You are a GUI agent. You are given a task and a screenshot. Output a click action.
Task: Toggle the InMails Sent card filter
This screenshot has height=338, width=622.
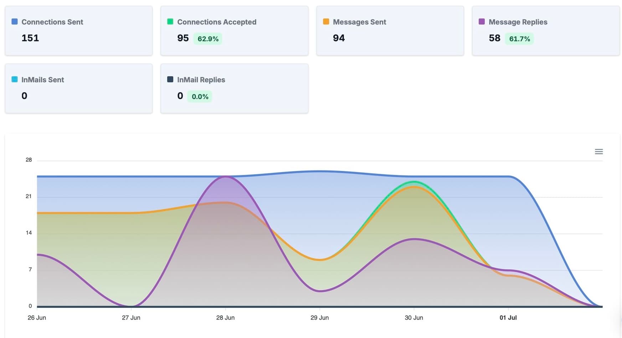tap(78, 88)
